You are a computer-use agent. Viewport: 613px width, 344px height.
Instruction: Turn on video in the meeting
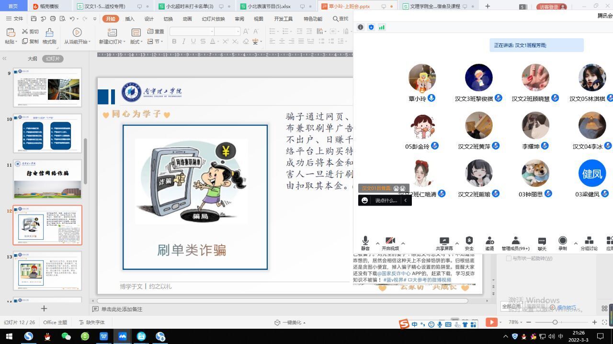click(390, 243)
